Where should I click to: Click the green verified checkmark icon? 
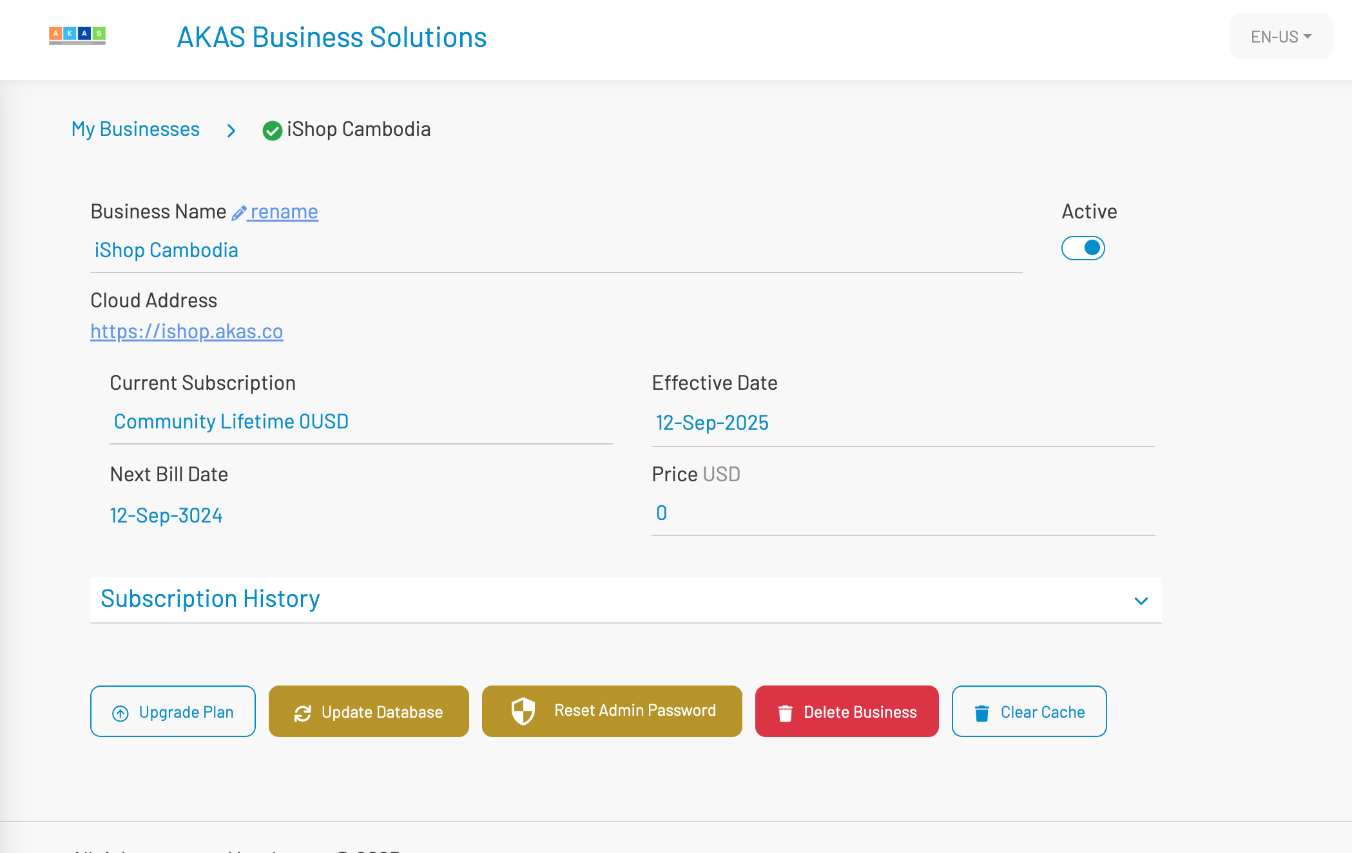coord(272,131)
